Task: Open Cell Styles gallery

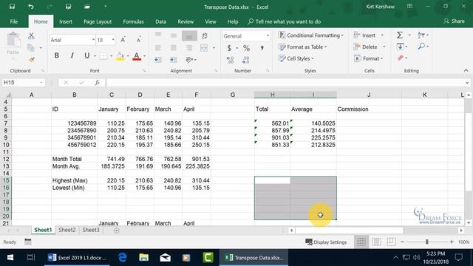Action: (x=296, y=58)
